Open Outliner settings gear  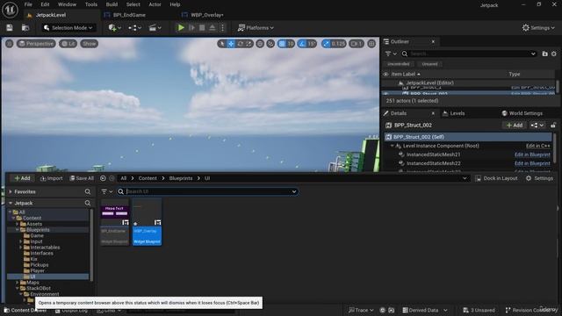554,54
